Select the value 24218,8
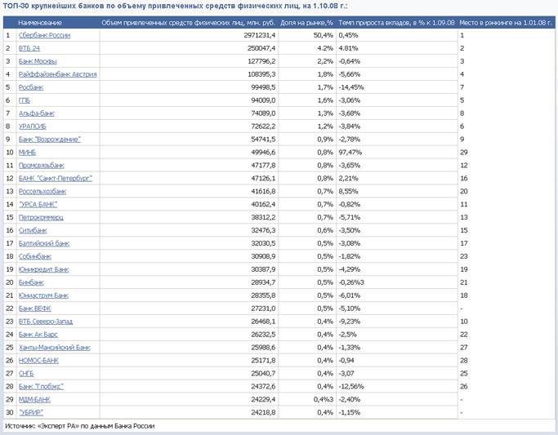The image size is (558, 435). [263, 413]
